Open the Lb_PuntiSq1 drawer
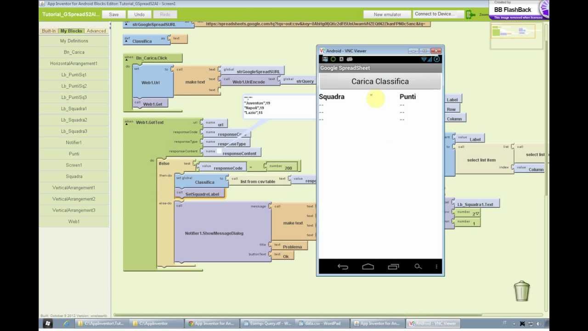This screenshot has height=331, width=588. (74, 74)
